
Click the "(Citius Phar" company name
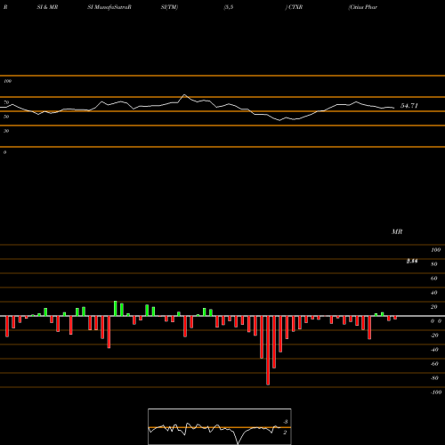(x=363, y=7)
